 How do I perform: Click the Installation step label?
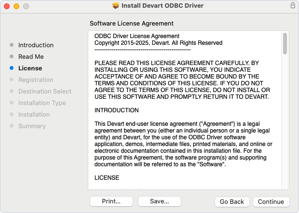coord(34,114)
